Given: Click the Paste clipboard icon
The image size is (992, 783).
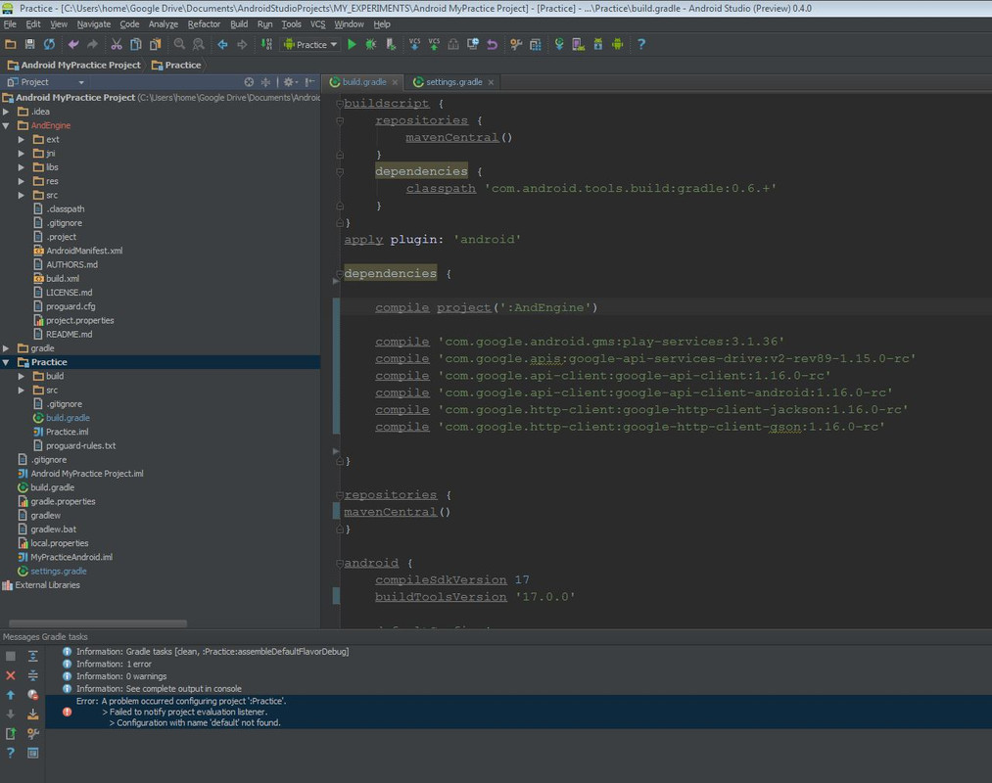Looking at the screenshot, I should pos(155,44).
